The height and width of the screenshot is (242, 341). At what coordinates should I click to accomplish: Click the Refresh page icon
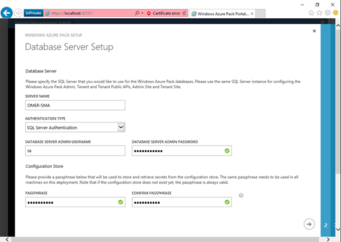(184, 13)
